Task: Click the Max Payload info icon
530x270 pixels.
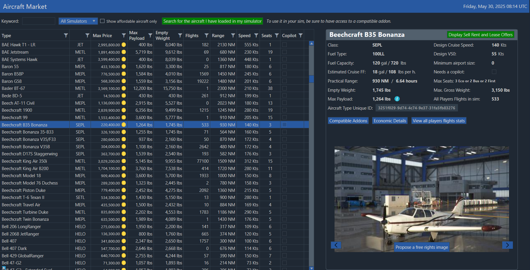Action: (x=397, y=99)
